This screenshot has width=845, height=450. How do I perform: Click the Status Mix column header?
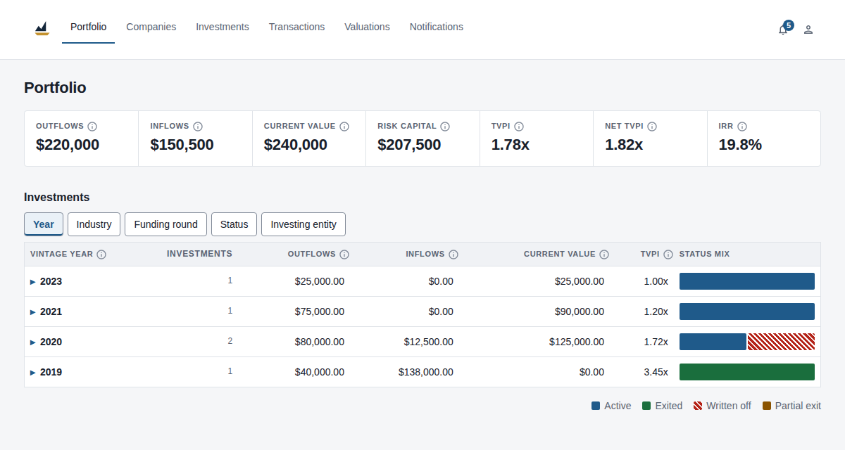(x=704, y=254)
